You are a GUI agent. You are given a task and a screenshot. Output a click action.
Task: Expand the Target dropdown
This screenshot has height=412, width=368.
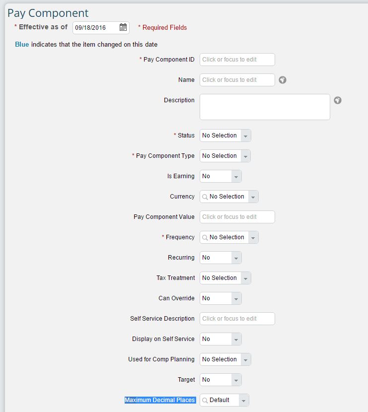[236, 380]
